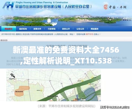Open the 组织机构 menu item

pos(23,29)
